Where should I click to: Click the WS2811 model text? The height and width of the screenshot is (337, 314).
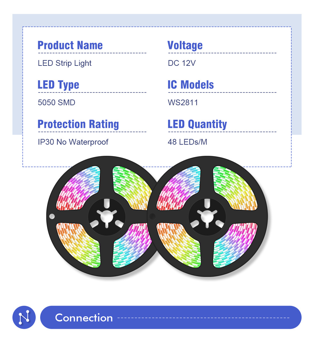pyautogui.click(x=183, y=102)
